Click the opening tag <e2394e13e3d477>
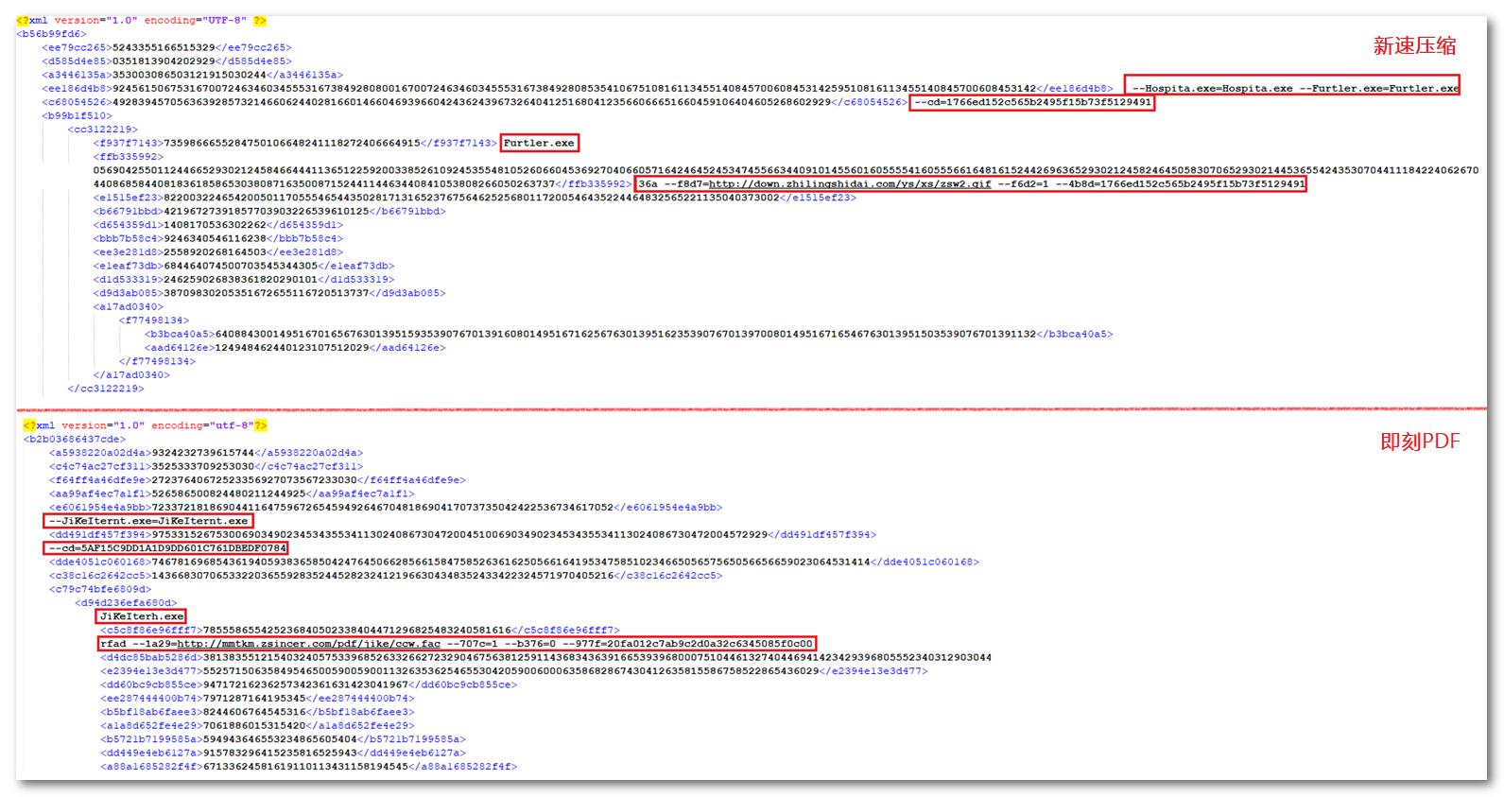Image resolution: width=1504 pixels, height=797 pixels. click(x=151, y=671)
